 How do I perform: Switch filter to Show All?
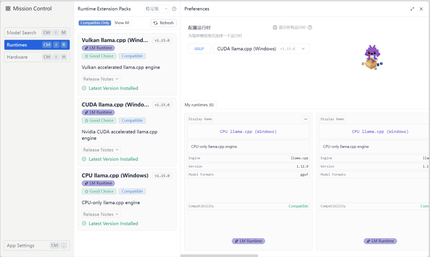pos(122,23)
